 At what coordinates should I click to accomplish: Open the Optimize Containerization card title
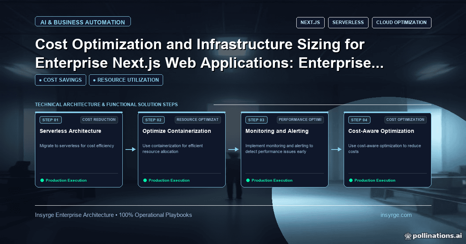[177, 131]
